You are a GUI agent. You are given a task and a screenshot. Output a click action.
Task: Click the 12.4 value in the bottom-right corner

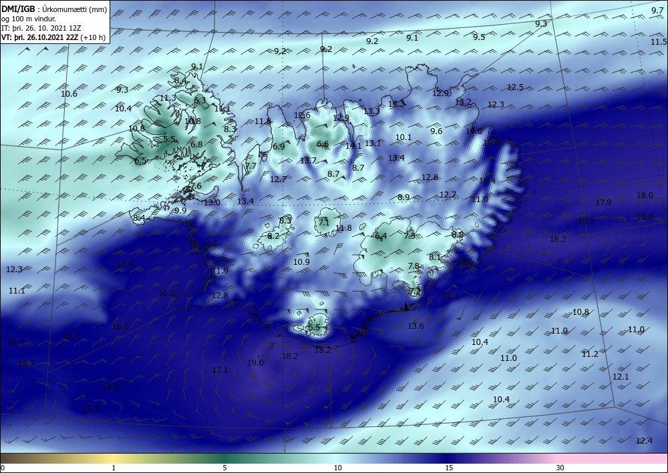click(x=644, y=441)
